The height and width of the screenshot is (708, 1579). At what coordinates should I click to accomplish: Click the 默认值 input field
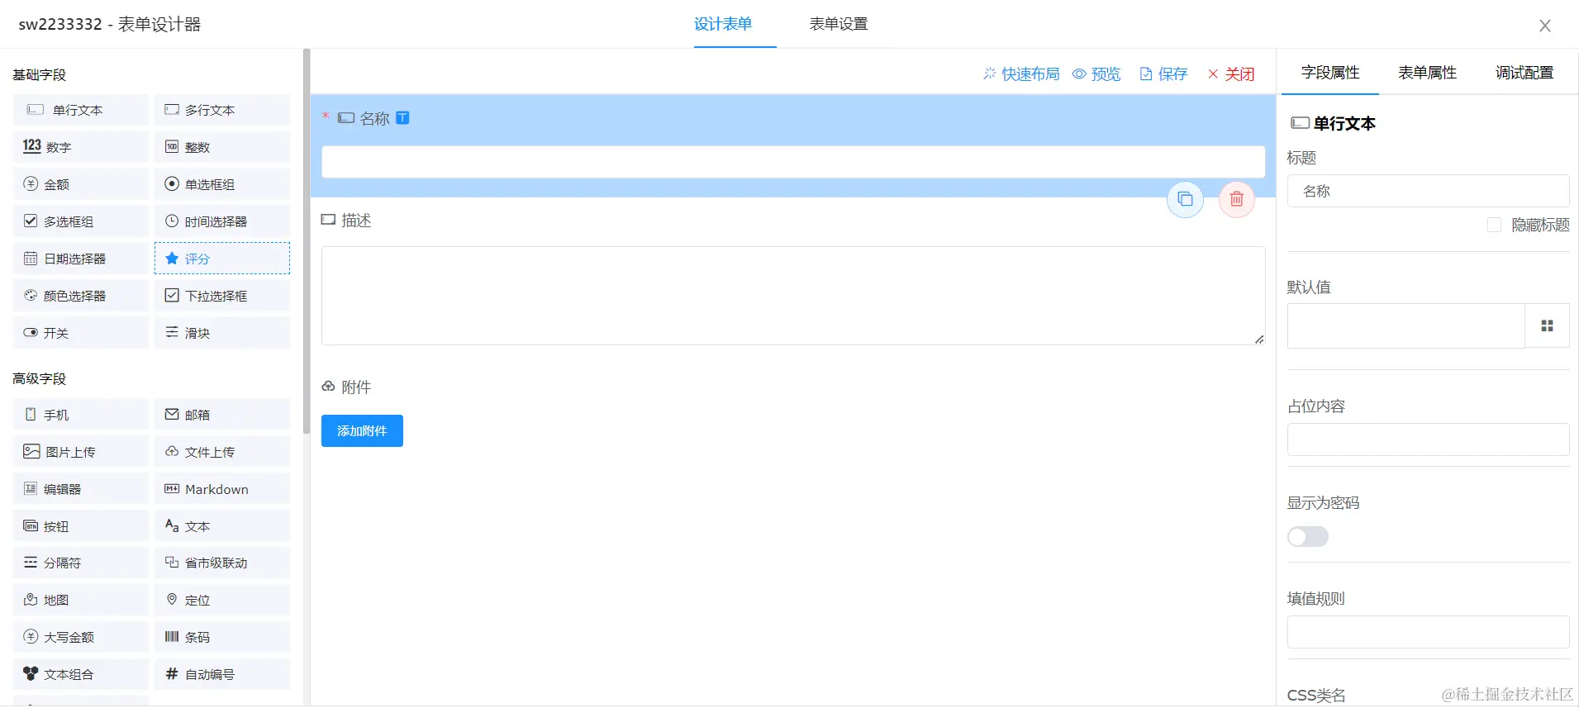click(x=1405, y=326)
